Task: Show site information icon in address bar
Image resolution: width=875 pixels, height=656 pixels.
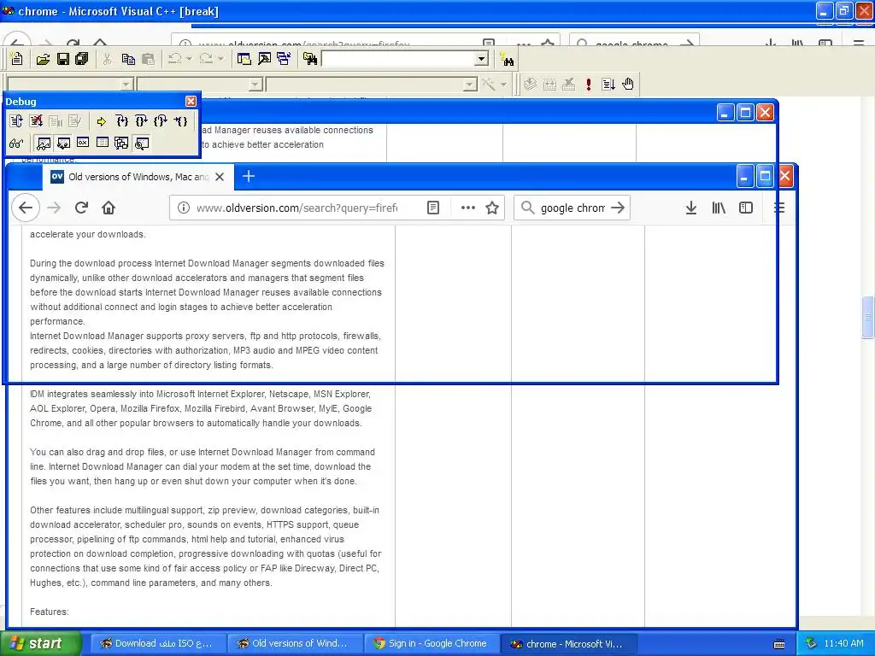Action: 183,208
